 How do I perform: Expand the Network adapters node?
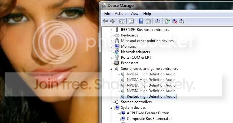tap(112, 52)
